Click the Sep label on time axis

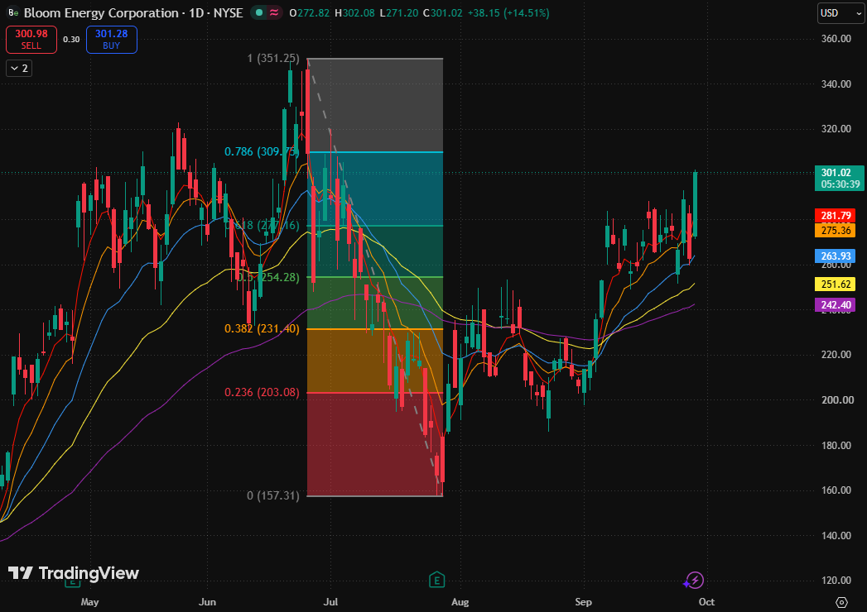[583, 602]
